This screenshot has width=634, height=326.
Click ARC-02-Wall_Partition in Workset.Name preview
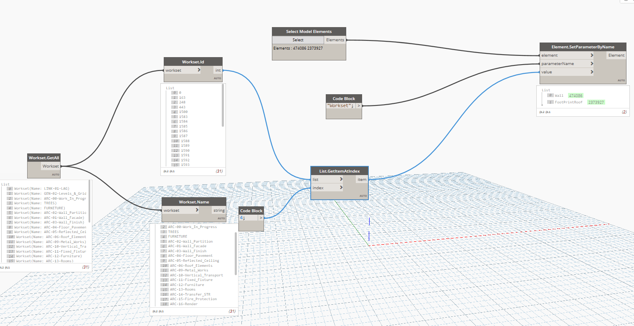tap(190, 241)
